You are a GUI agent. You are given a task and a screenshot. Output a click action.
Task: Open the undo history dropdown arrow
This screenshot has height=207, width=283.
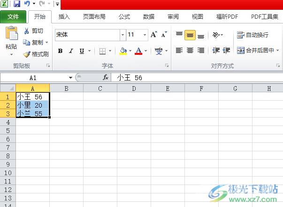point(34,4)
